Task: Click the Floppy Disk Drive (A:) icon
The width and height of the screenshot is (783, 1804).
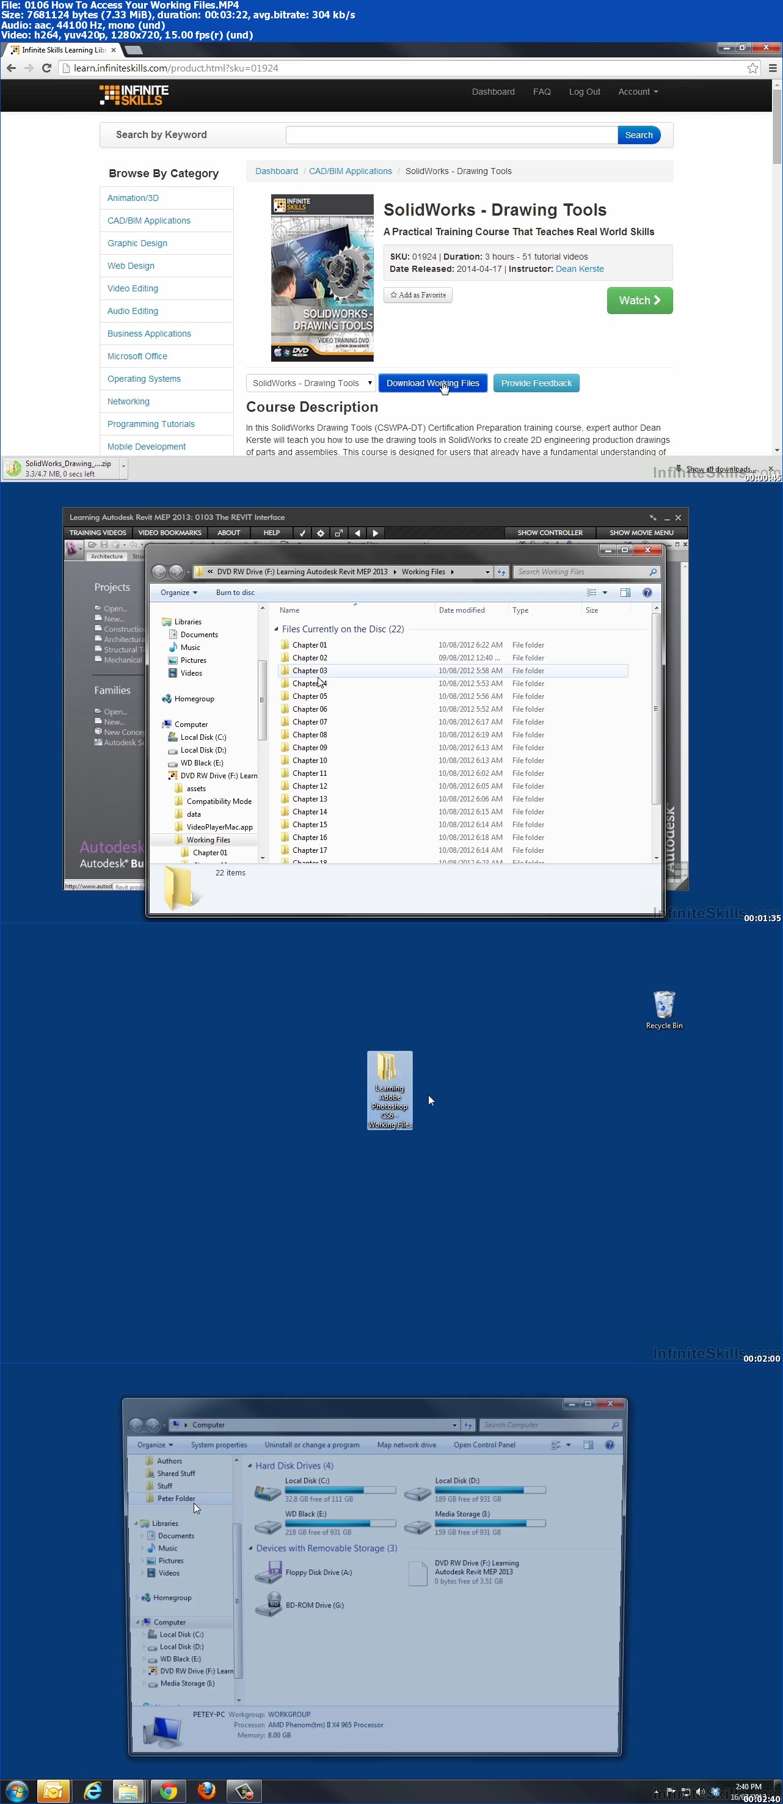Action: pyautogui.click(x=268, y=1572)
